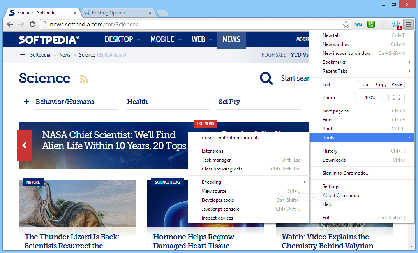Viewport: 418px width, 253px height.
Task: Click the magnifying glass search icon
Action: (266, 78)
